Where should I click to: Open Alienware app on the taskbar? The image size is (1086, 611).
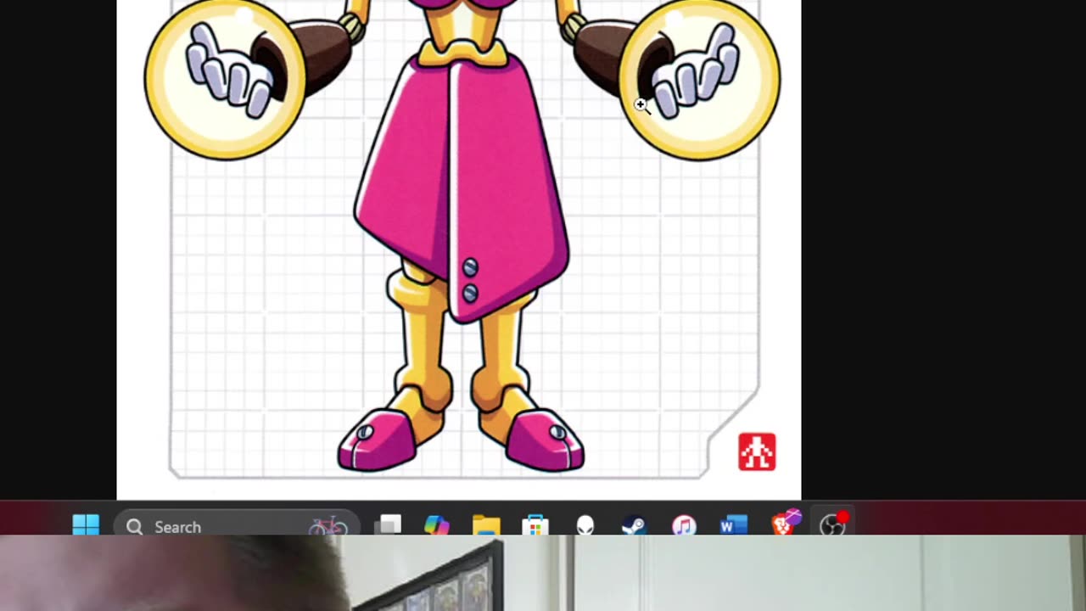[x=585, y=525]
